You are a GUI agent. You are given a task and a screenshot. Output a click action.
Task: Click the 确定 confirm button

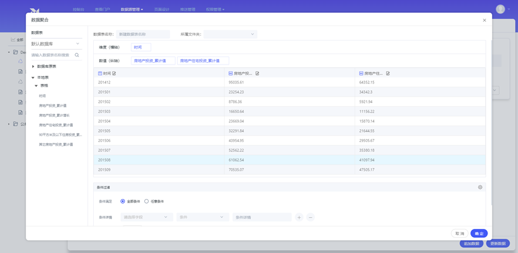[x=479, y=234]
